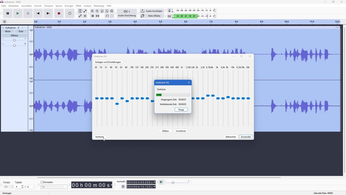346x195 pixels.
Task: Click Abbrechen in the Grafischer EQ dialog
Action: pyautogui.click(x=231, y=137)
